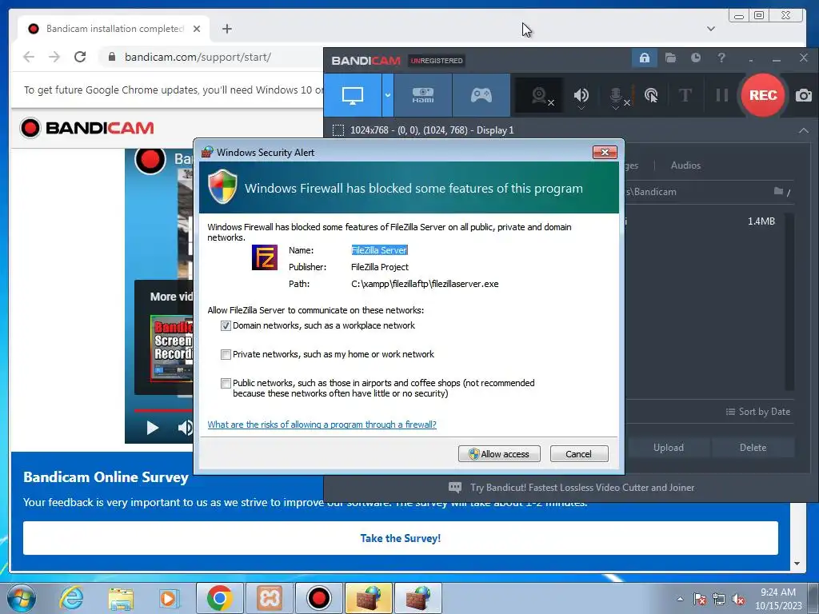Screen dimensions: 819x614
Task: Toggle mouse click effect icon
Action: (651, 96)
